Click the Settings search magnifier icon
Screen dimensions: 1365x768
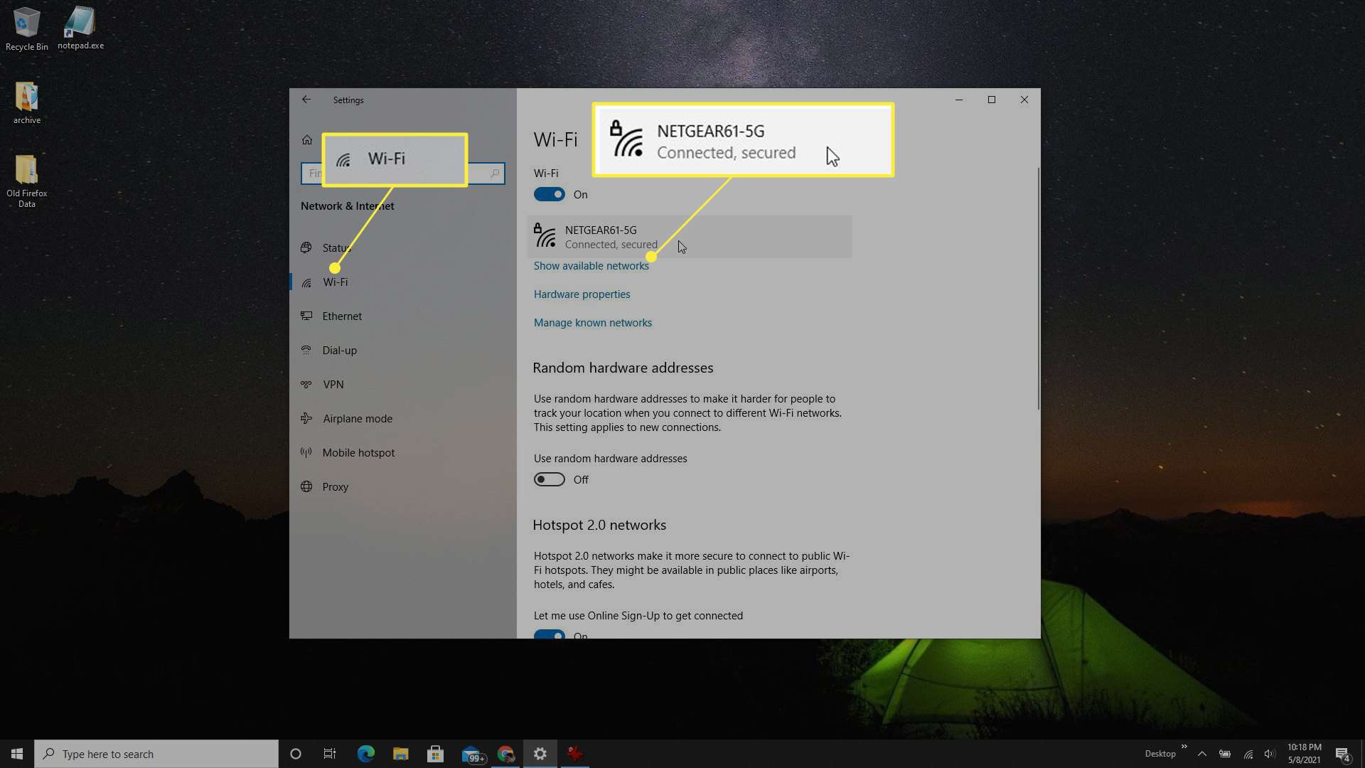coord(495,173)
